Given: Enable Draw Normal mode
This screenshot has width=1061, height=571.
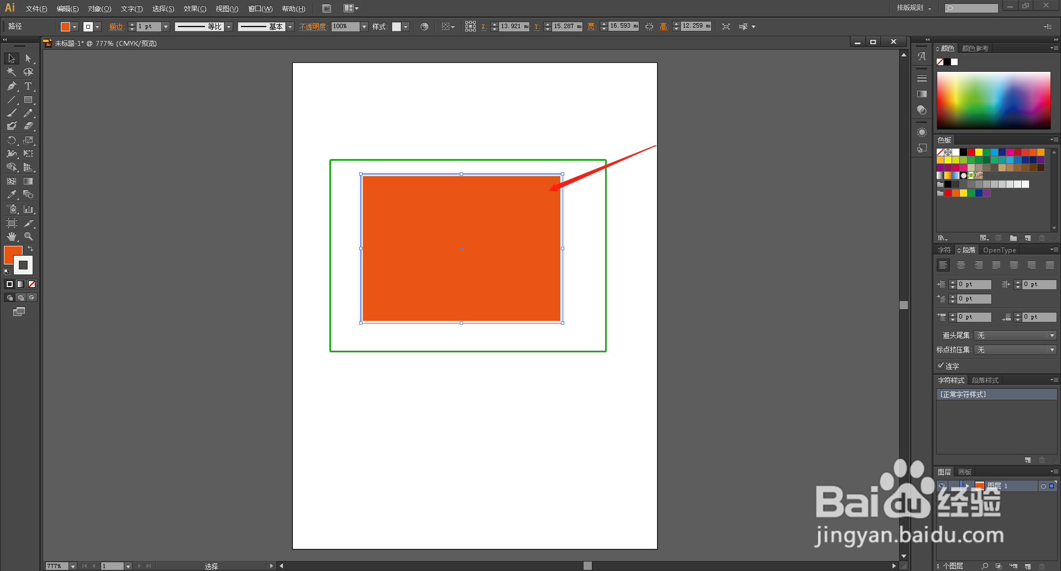Looking at the screenshot, I should [x=9, y=298].
